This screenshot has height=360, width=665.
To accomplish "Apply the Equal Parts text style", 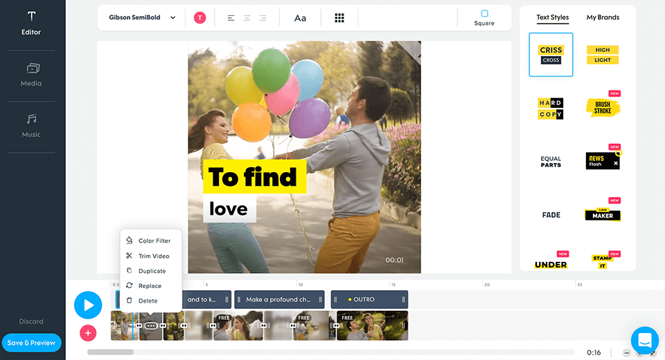I will (x=551, y=162).
